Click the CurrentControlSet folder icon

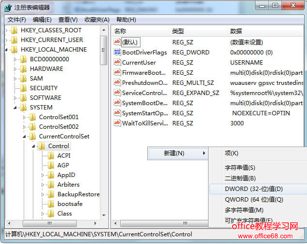(33, 136)
